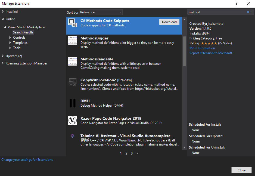Collapse the Visual Studio Marketplace node
This screenshot has width=255, height=176.
5,27
